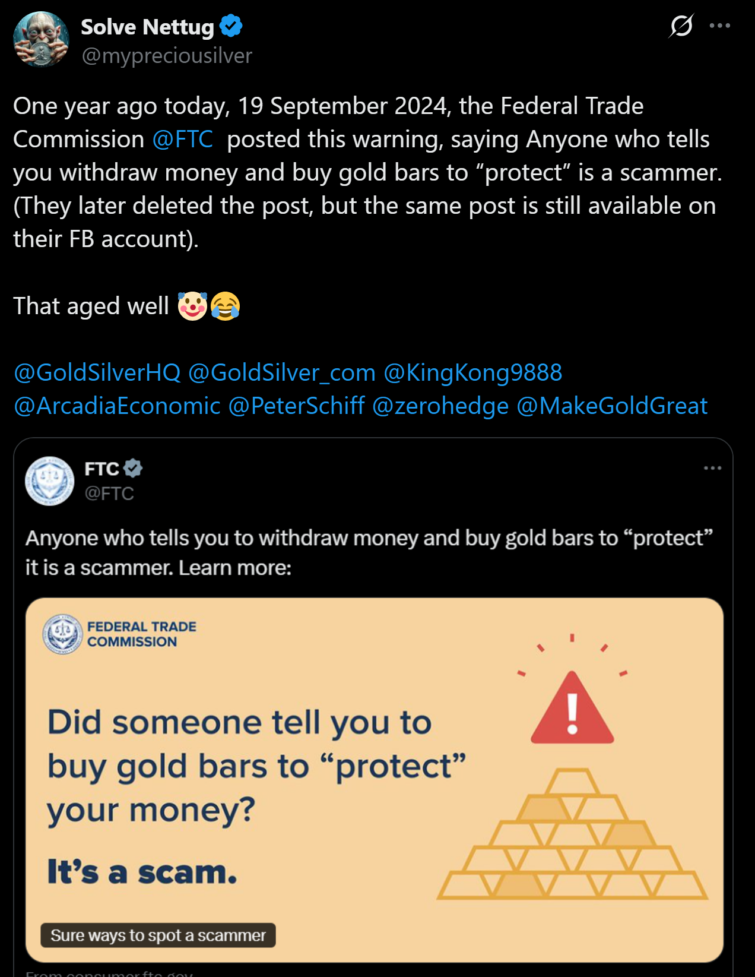
Task: Click the @myprecioussilver handle
Action: click(x=167, y=56)
